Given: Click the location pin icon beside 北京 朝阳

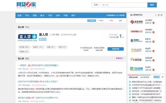Looking at the screenshot, I should (x=50, y=35).
